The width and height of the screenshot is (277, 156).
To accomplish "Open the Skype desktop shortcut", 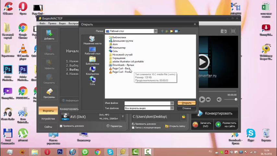I will (251, 135).
